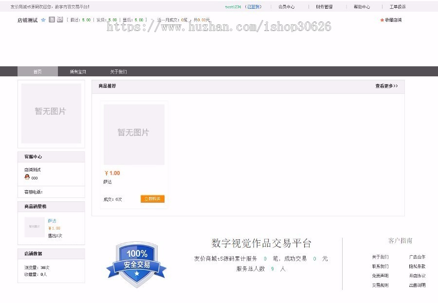Click the blue store badge icon
Image resolution: width=438 pixels, height=303 pixels.
pos(52,20)
